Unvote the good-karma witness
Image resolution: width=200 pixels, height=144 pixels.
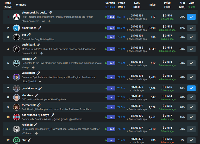click(x=191, y=88)
